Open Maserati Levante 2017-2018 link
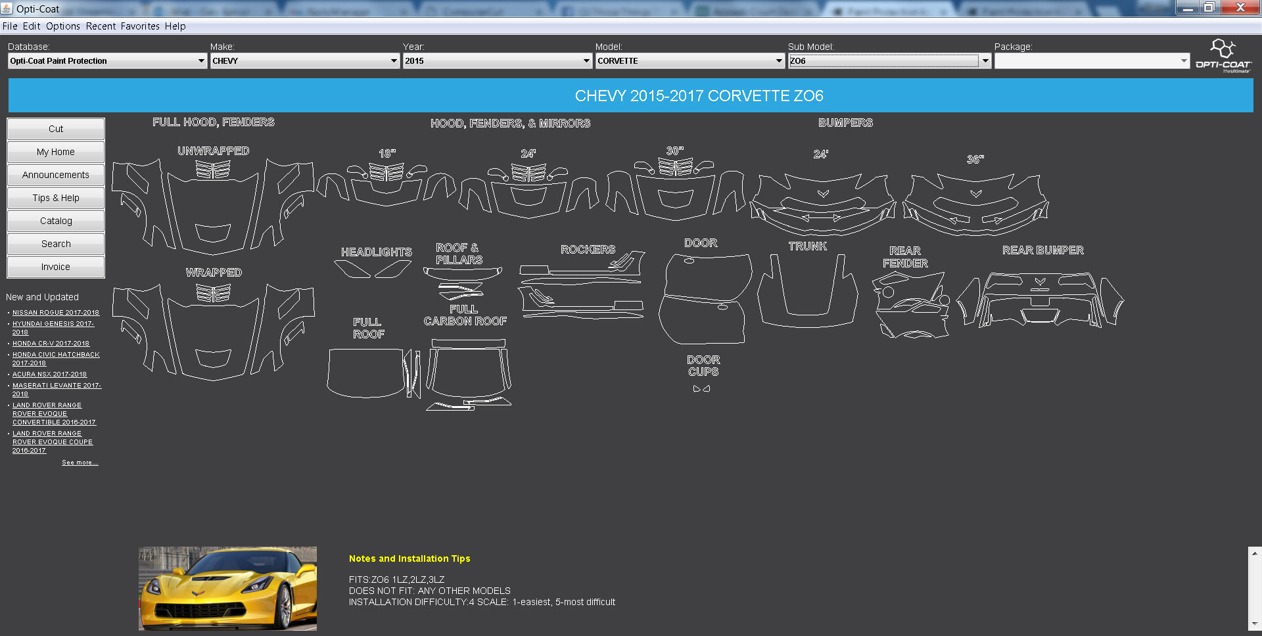The image size is (1262, 636). tap(57, 390)
